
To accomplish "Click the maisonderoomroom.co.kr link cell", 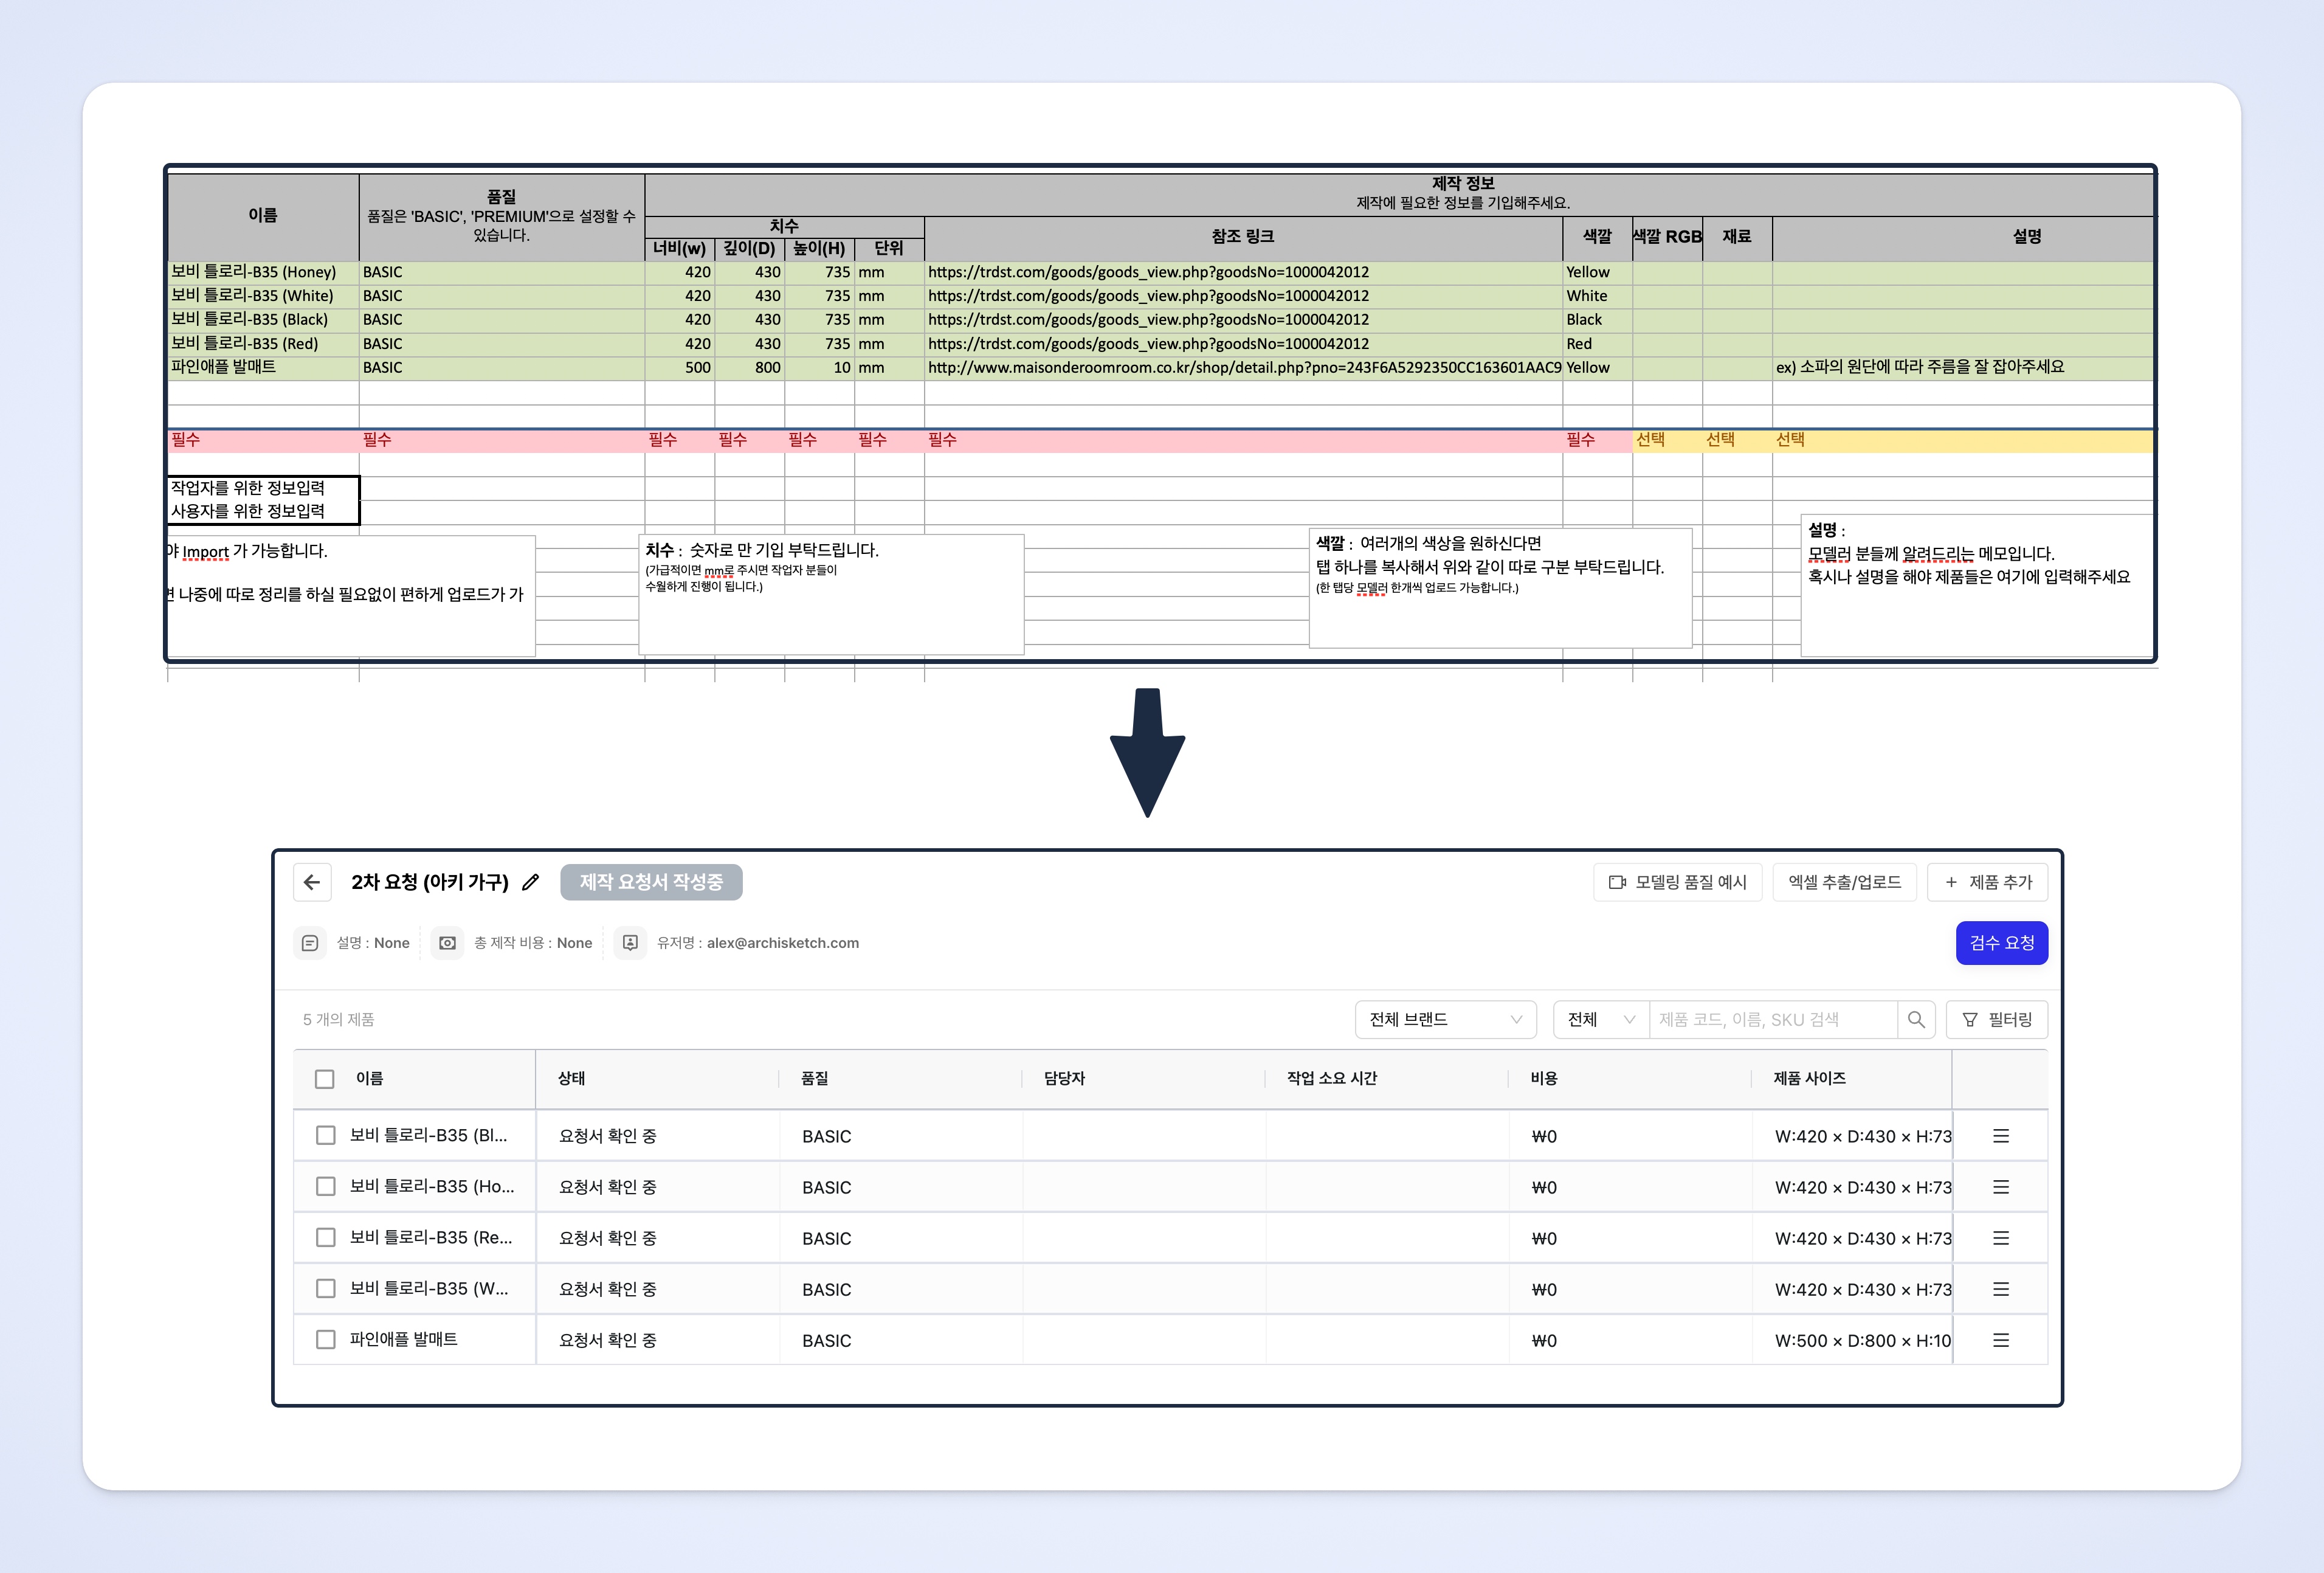I will pyautogui.click(x=1244, y=368).
